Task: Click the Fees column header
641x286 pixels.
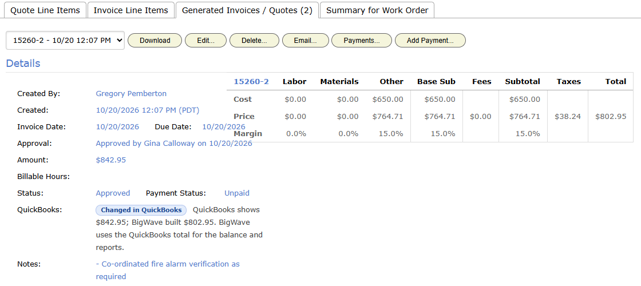Action: pos(481,82)
